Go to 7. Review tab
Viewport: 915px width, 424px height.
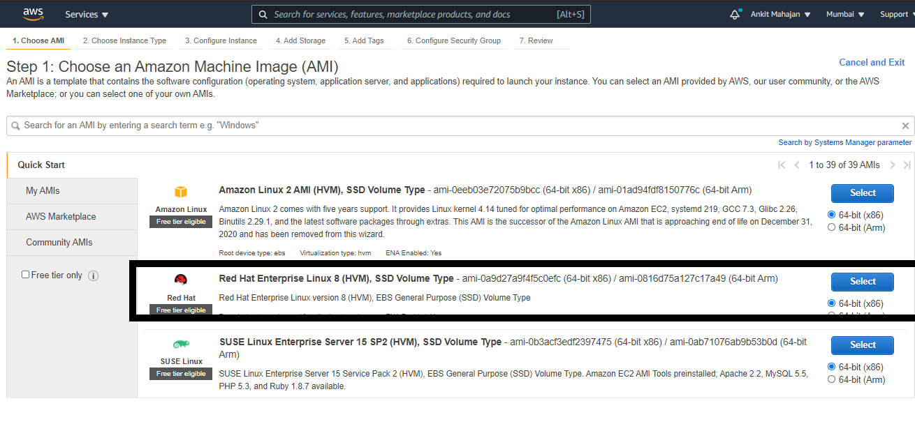(x=536, y=41)
